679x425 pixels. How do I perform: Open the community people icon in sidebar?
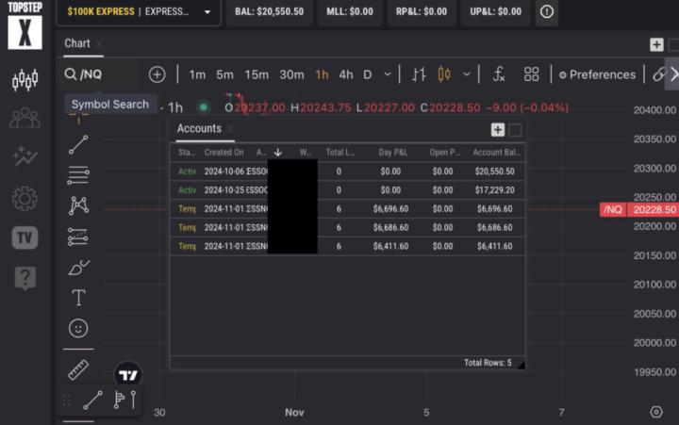25,118
